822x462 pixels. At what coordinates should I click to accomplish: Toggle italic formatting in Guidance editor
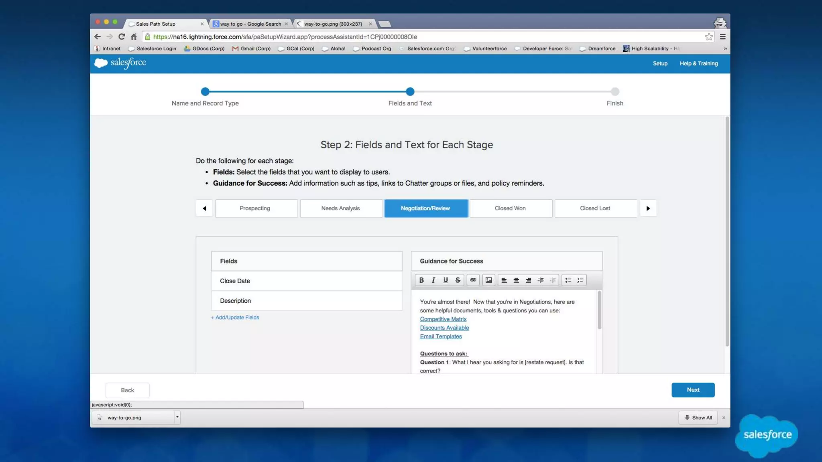tap(433, 280)
